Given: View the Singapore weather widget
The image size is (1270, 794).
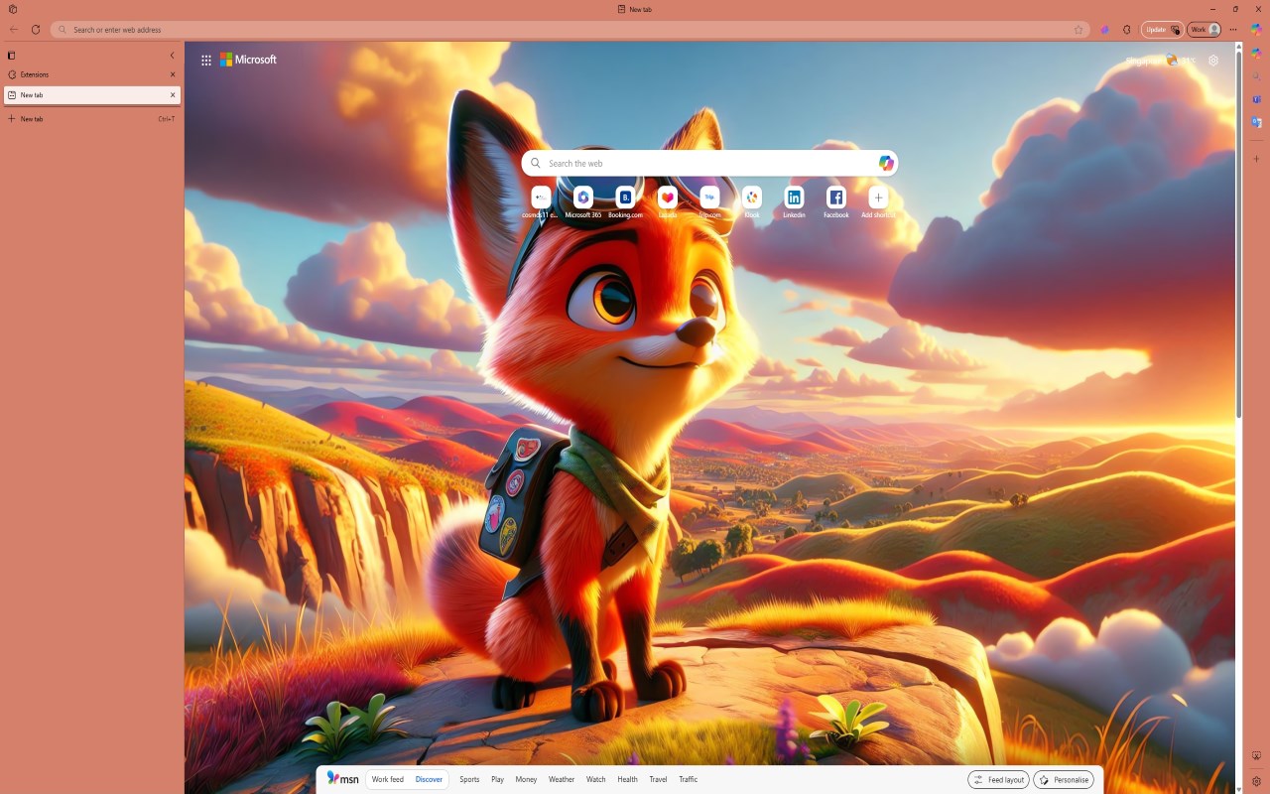Looking at the screenshot, I should [1160, 61].
